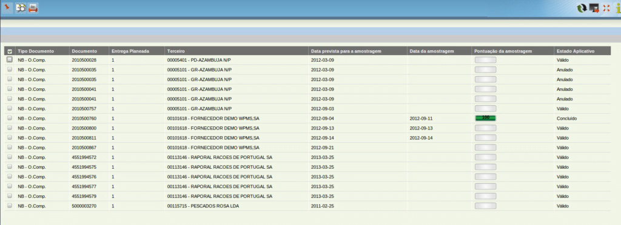Click the 'Concluído' status cell
Screen dimensions: 621x225
(566, 119)
